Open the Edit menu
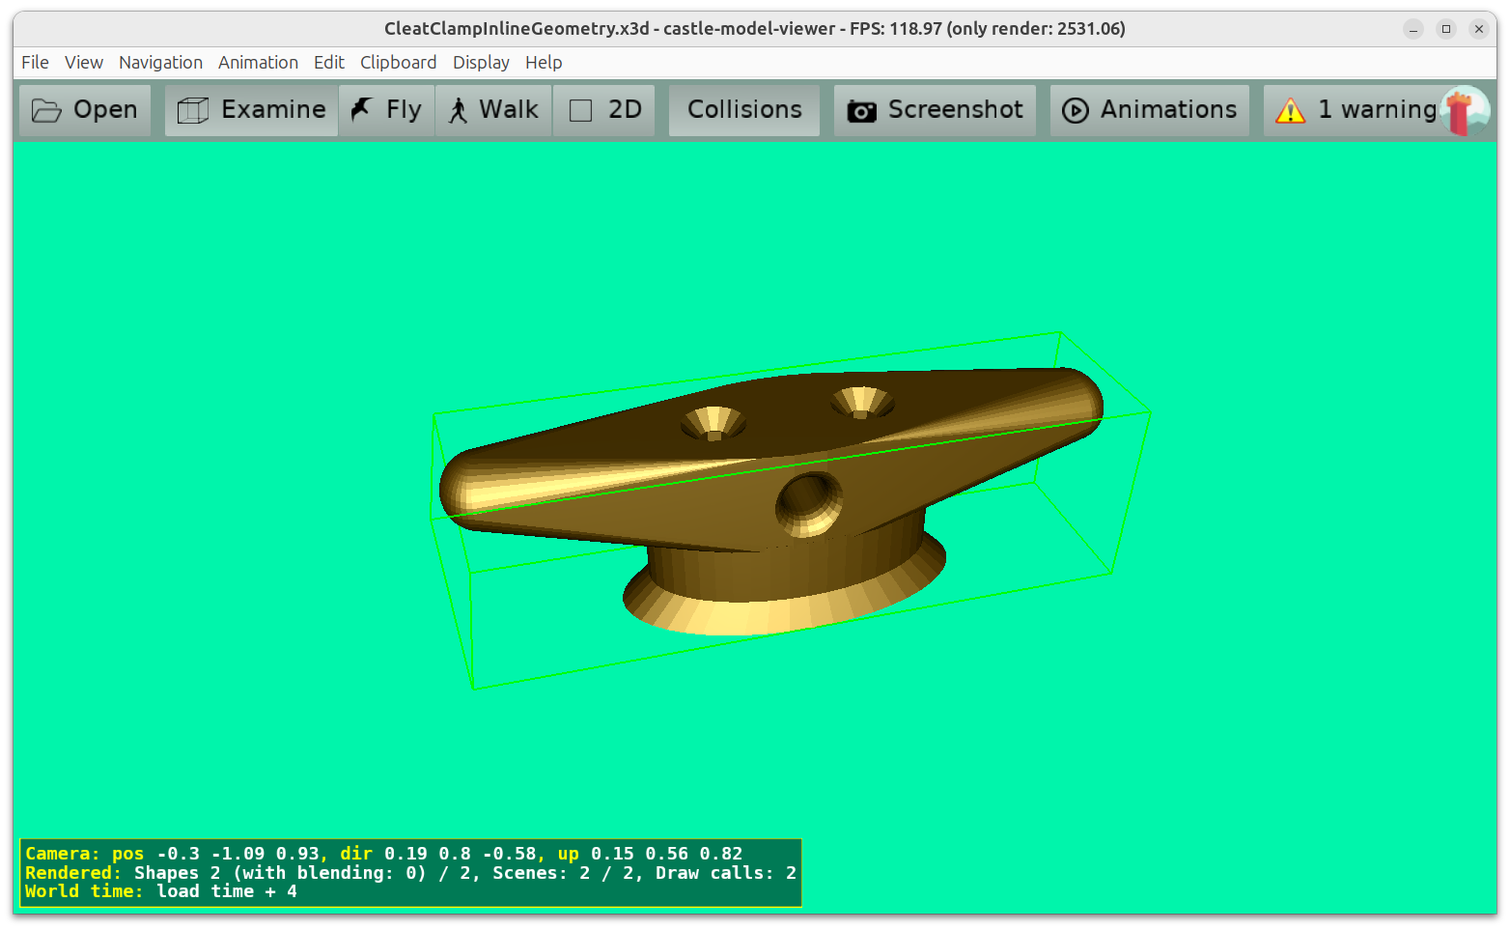This screenshot has width=1510, height=930. [328, 62]
